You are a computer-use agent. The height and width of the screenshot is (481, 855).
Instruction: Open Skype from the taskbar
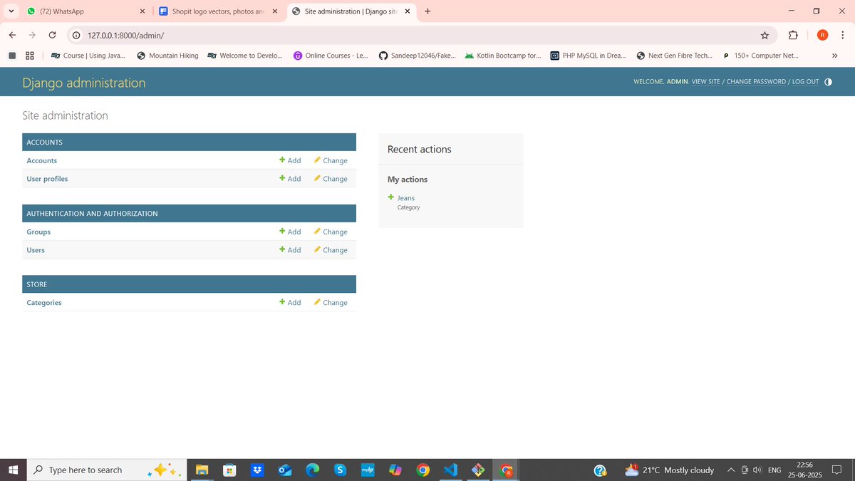340,470
